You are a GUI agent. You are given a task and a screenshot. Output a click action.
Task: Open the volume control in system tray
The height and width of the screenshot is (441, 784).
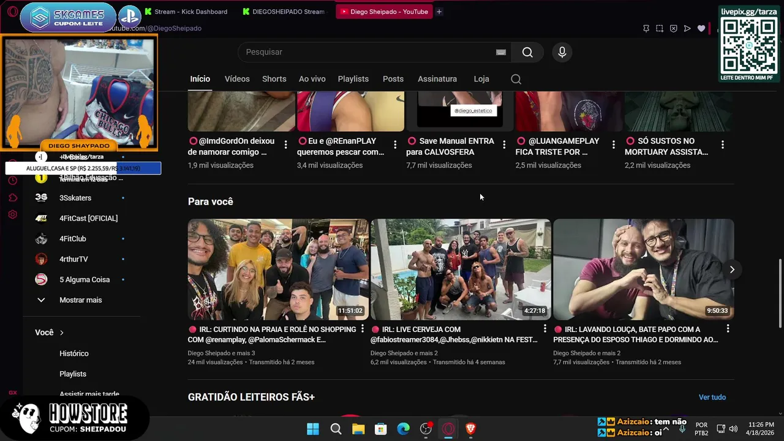pos(733,429)
